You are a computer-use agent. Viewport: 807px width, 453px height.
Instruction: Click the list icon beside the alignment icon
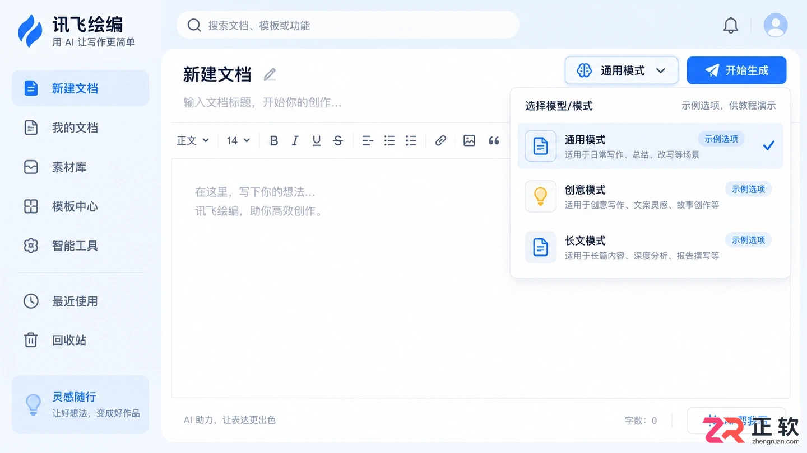389,141
